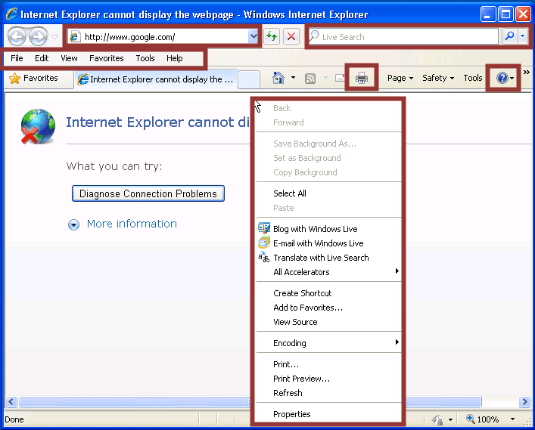Click the Print toolbar icon
Screen dimensions: 535x430
click(362, 78)
